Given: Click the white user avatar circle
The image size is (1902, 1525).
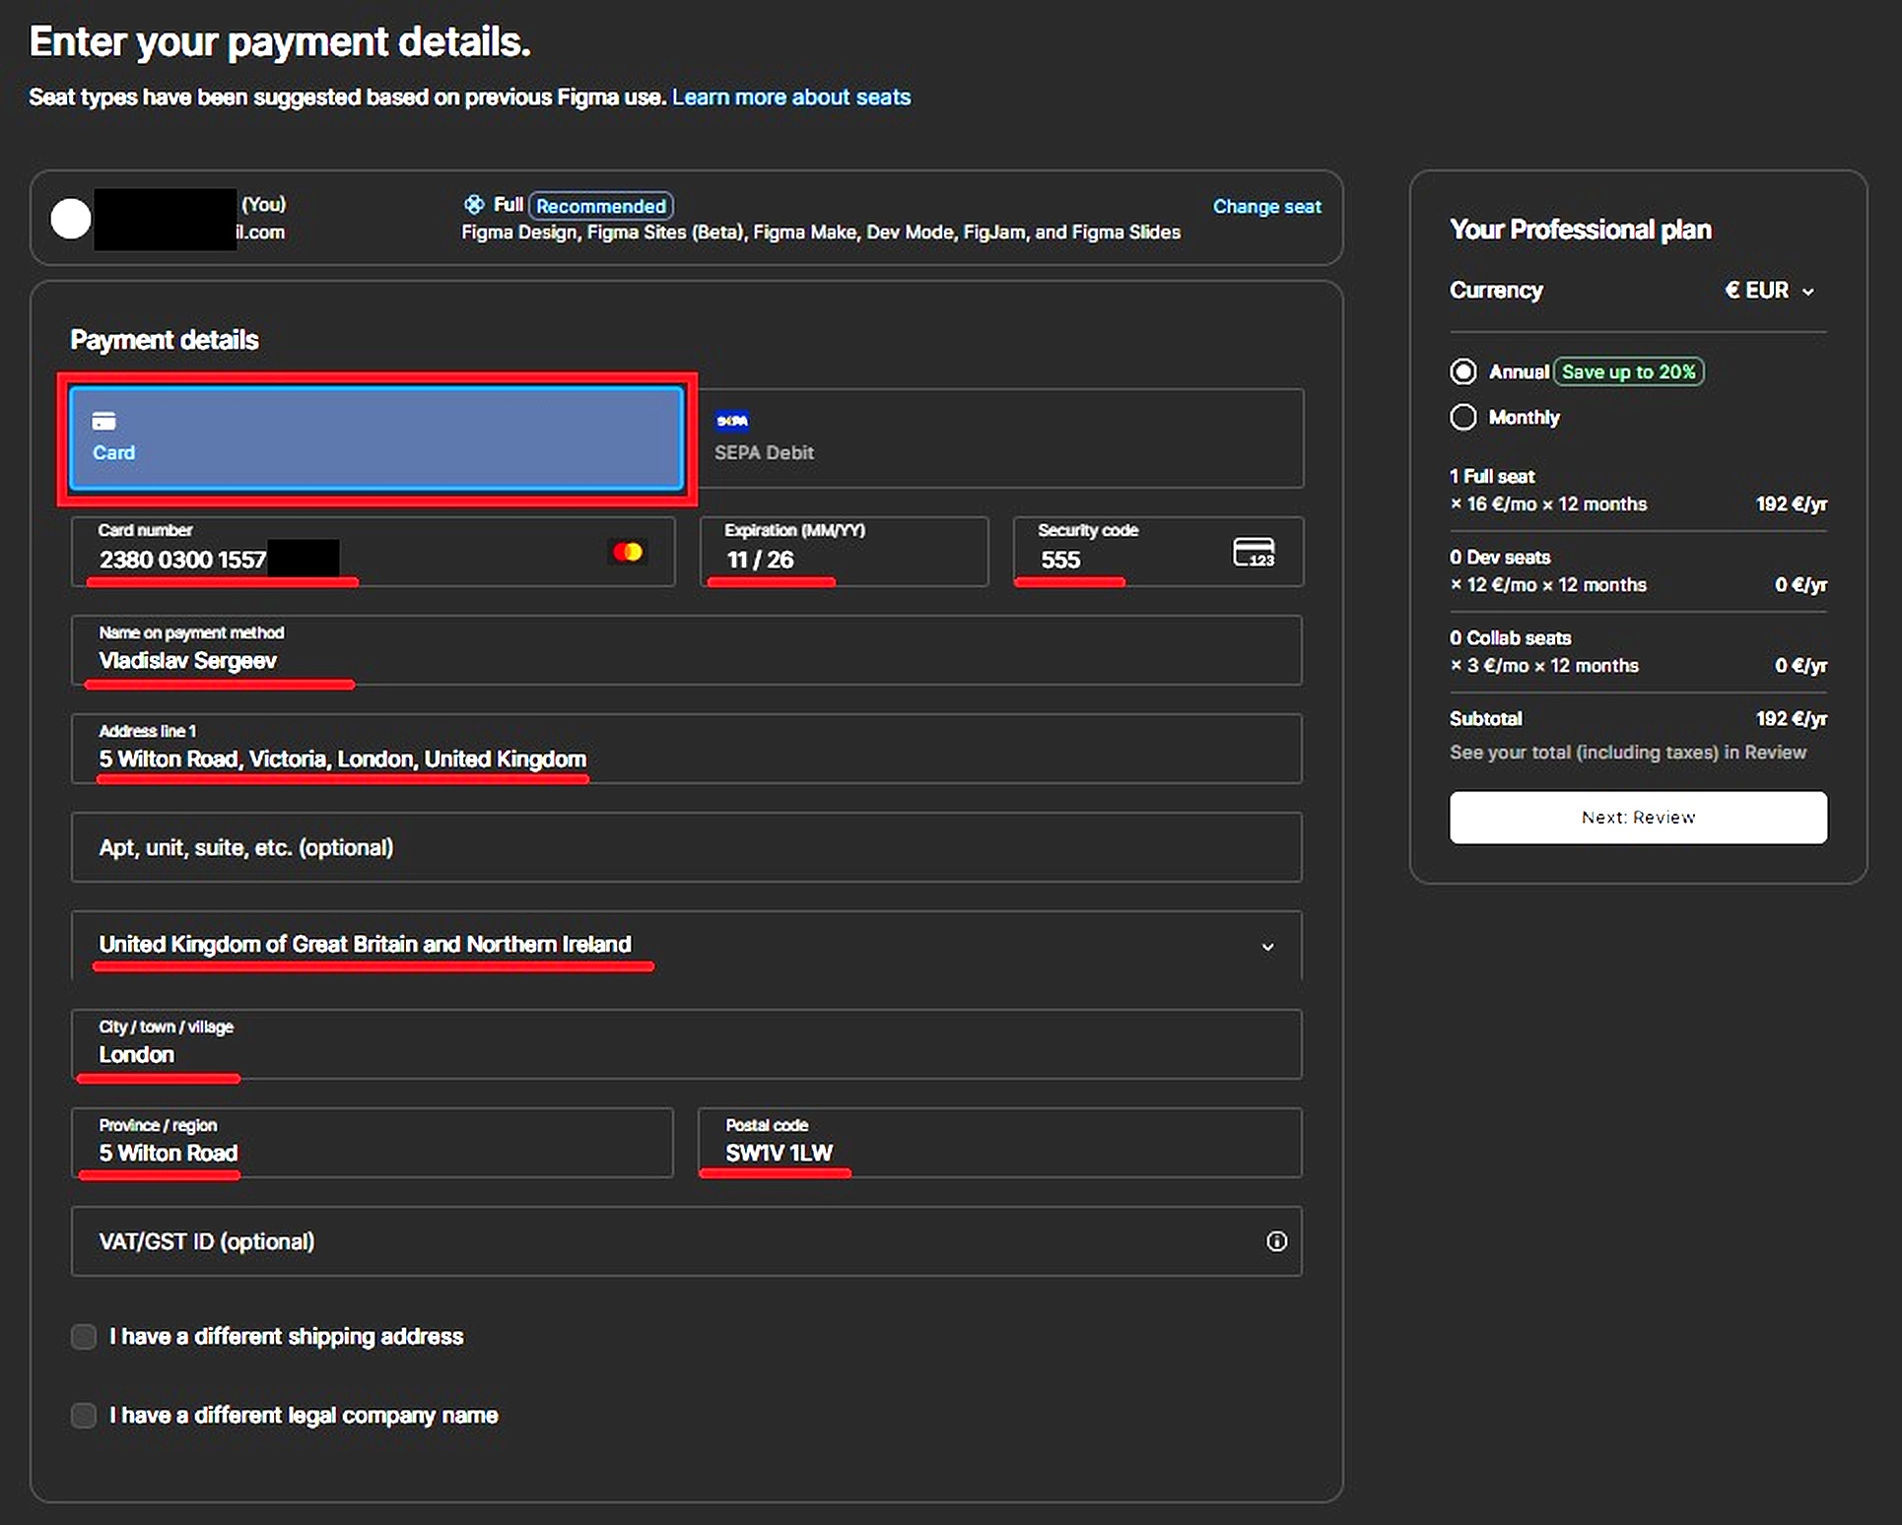Looking at the screenshot, I should coord(71,219).
